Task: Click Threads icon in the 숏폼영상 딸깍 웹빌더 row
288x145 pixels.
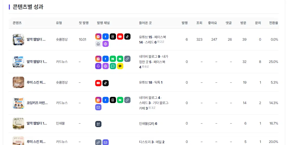Action: pos(113,37)
